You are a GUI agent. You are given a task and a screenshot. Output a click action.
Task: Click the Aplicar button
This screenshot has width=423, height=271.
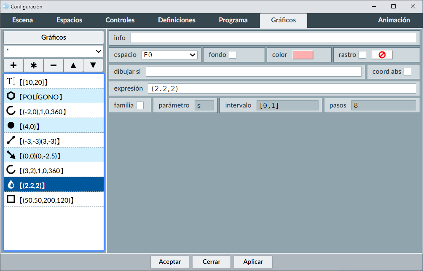coord(253,262)
